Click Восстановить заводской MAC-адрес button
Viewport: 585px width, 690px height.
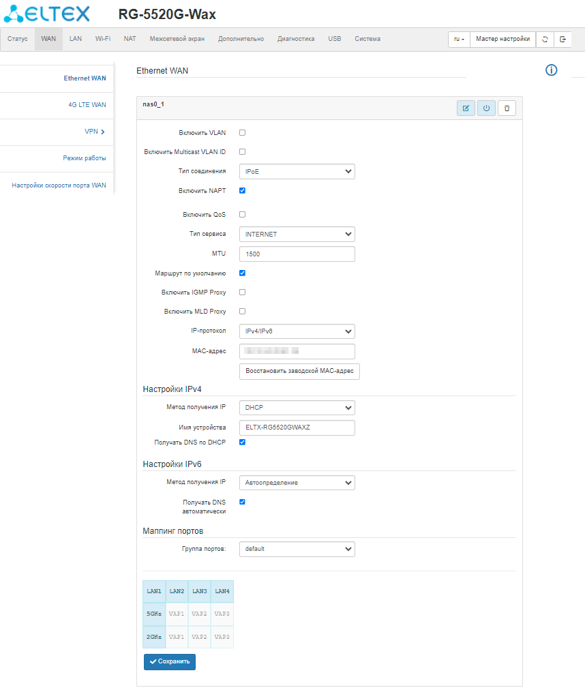(299, 371)
